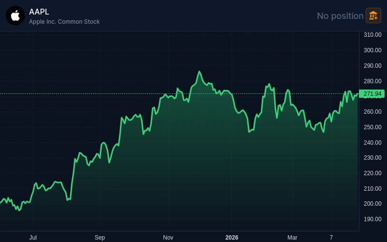Click the No position text
The height and width of the screenshot is (242, 387).
(x=340, y=16)
